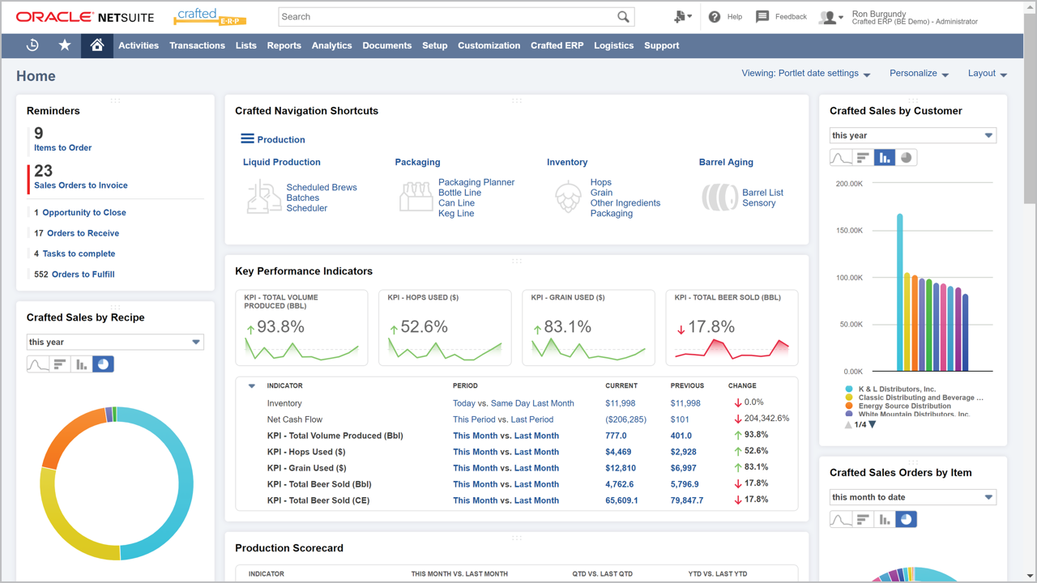Select column chart in Sales Orders by Item
The width and height of the screenshot is (1037, 583).
tap(885, 519)
